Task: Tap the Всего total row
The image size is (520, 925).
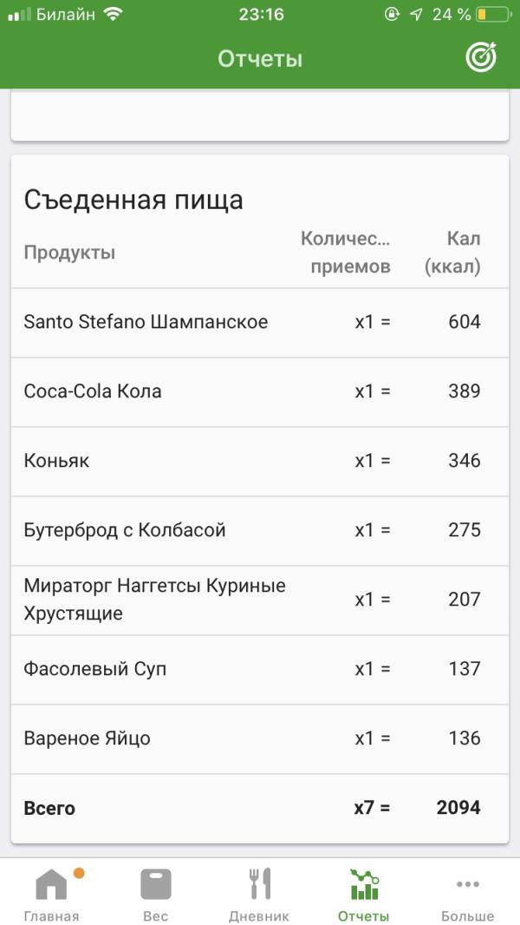Action: [260, 808]
